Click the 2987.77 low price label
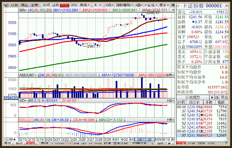This screenshot has width=232, height=148. [x=94, y=46]
